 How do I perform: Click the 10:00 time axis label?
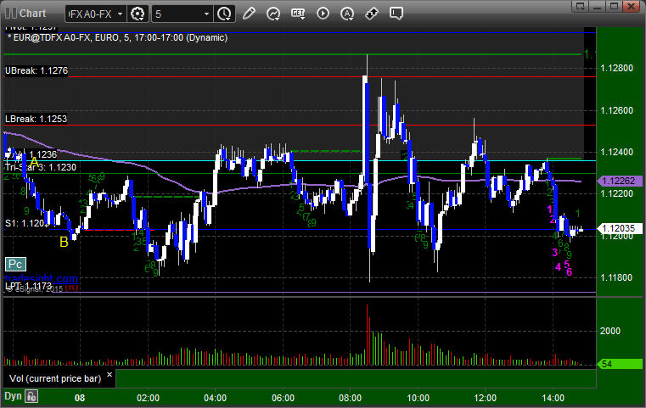(418, 398)
